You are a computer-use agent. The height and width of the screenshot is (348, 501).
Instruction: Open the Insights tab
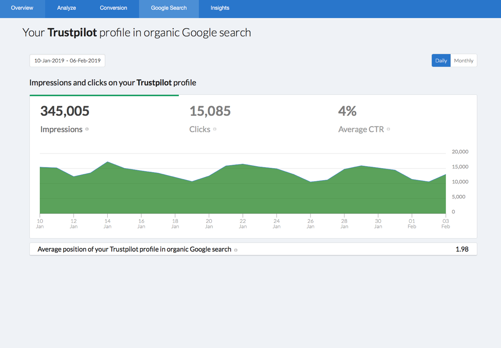tap(220, 8)
